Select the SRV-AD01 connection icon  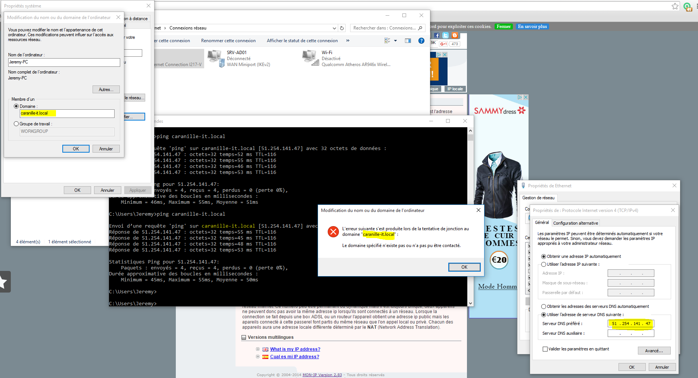[x=216, y=59]
